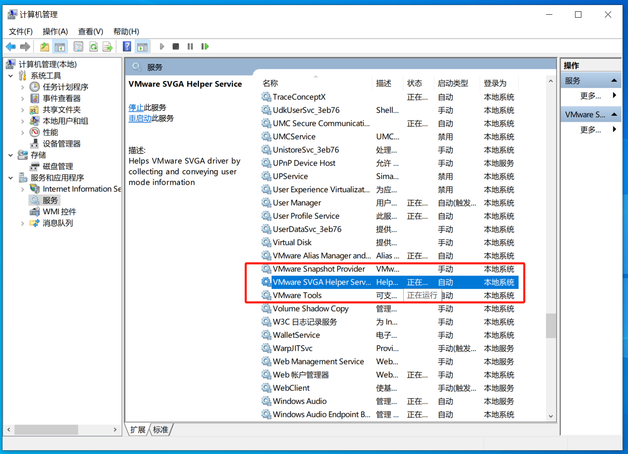Screen dimensions: 628x454
Task: Click the Restart Service icon
Action: click(205, 47)
